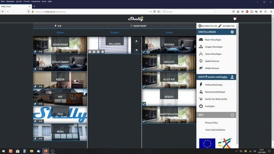Click the lightning power icon on the WOHNZIMMER room

click(35, 51)
